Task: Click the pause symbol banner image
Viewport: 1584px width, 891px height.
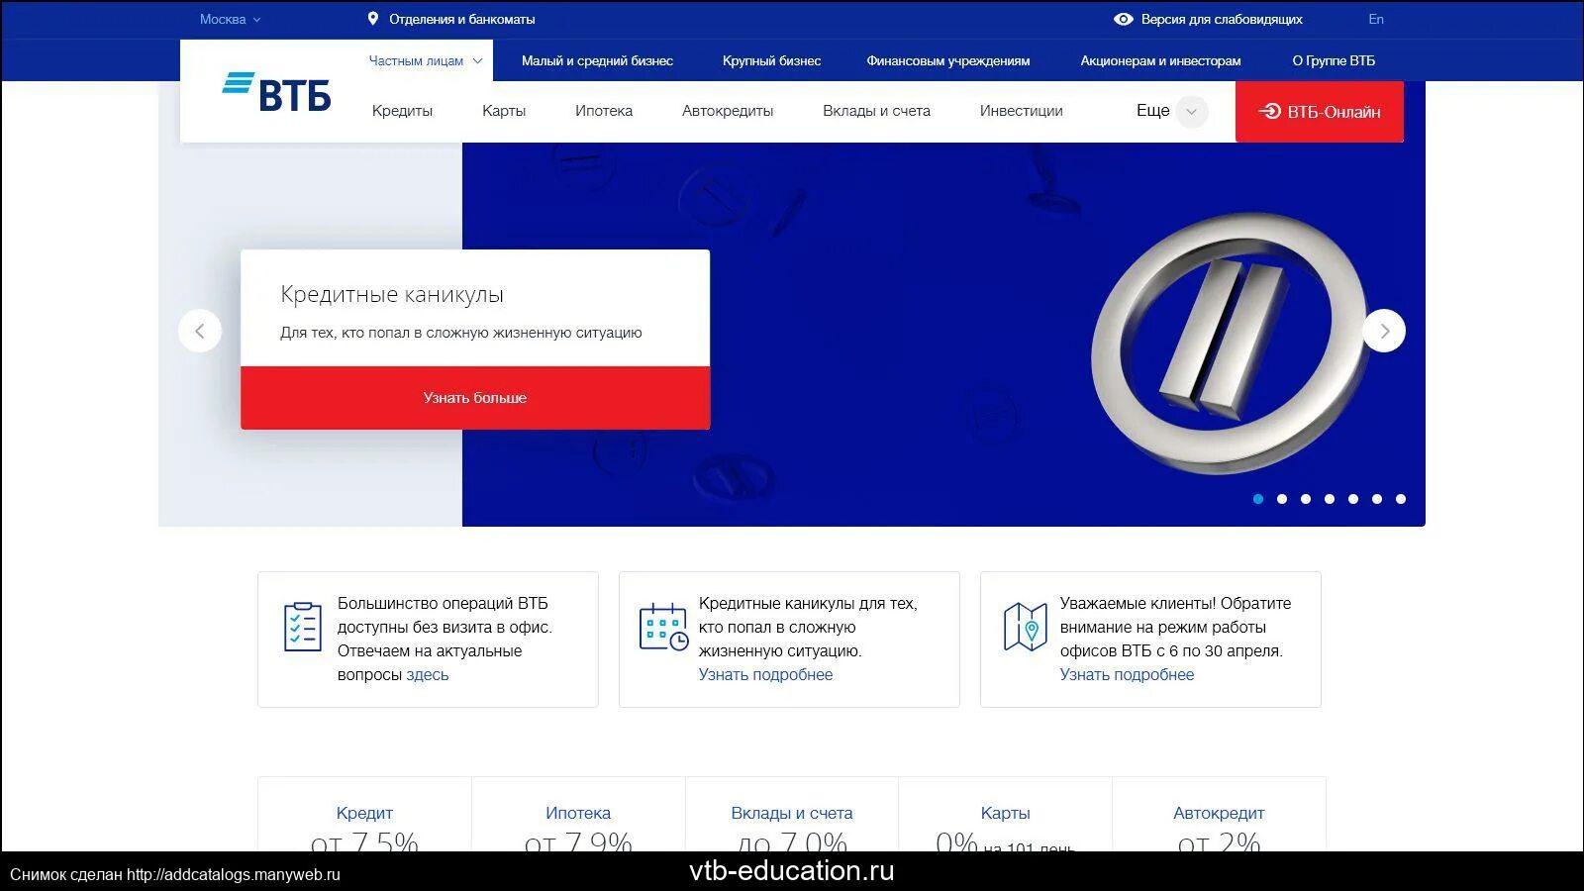Action: point(1229,343)
